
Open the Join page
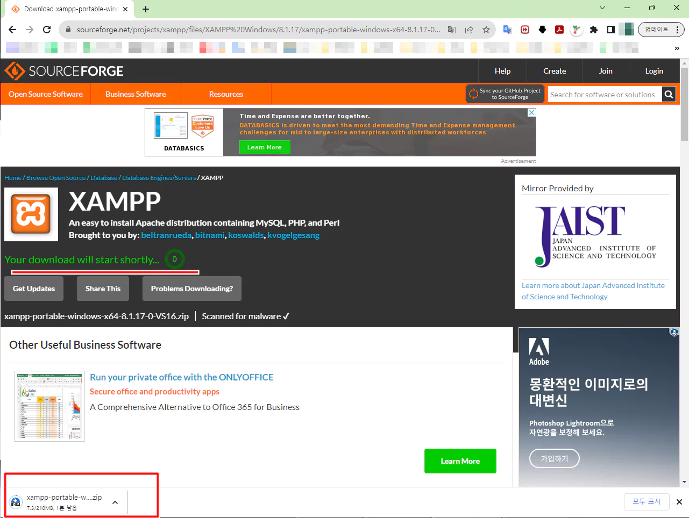[606, 71]
